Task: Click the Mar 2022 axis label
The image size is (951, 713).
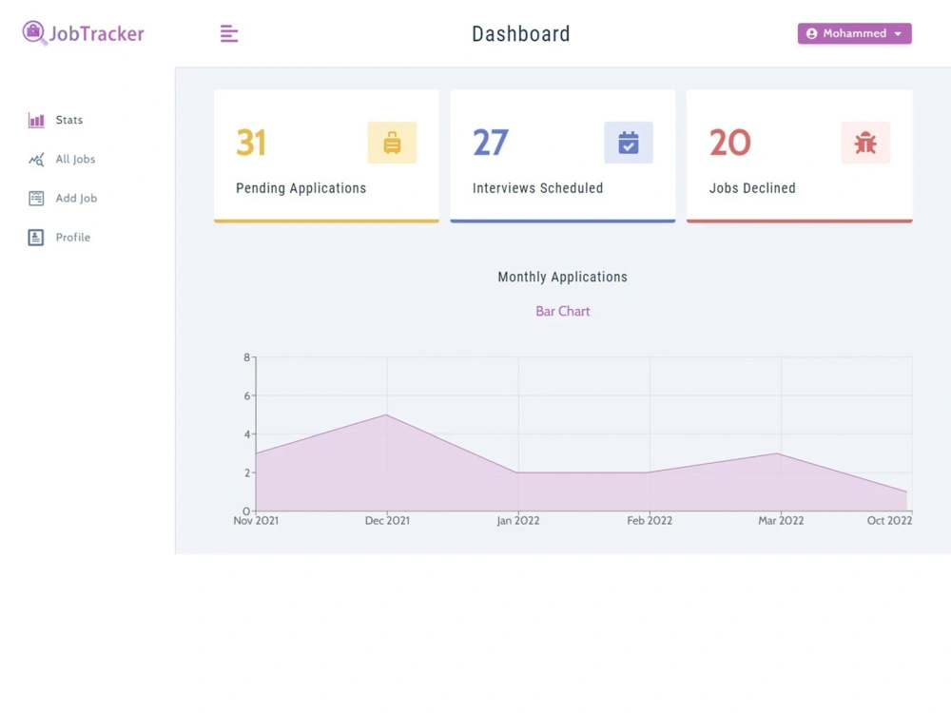Action: point(781,521)
